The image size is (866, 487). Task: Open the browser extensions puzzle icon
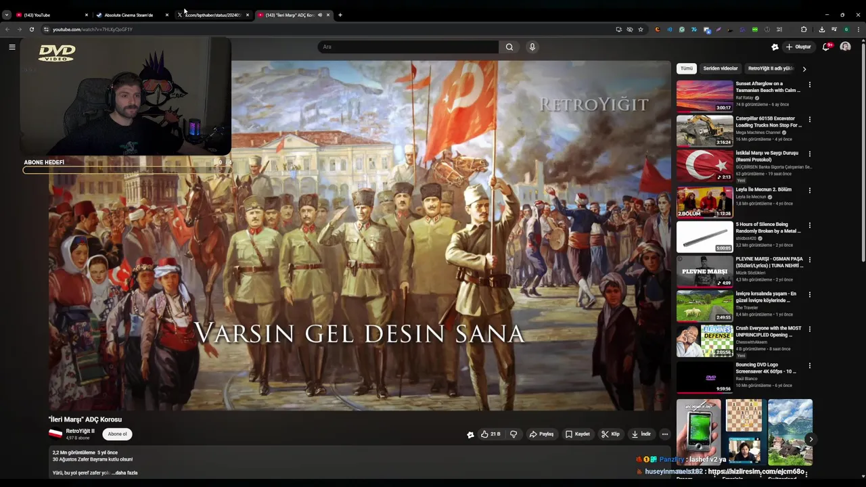[804, 29]
